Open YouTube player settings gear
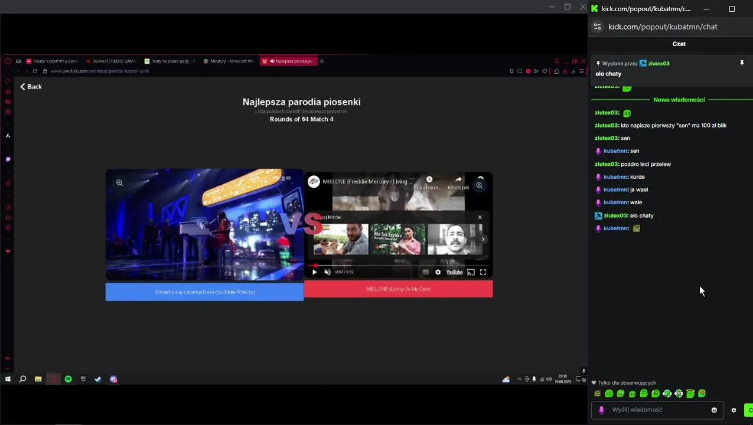The image size is (753, 425). point(438,272)
